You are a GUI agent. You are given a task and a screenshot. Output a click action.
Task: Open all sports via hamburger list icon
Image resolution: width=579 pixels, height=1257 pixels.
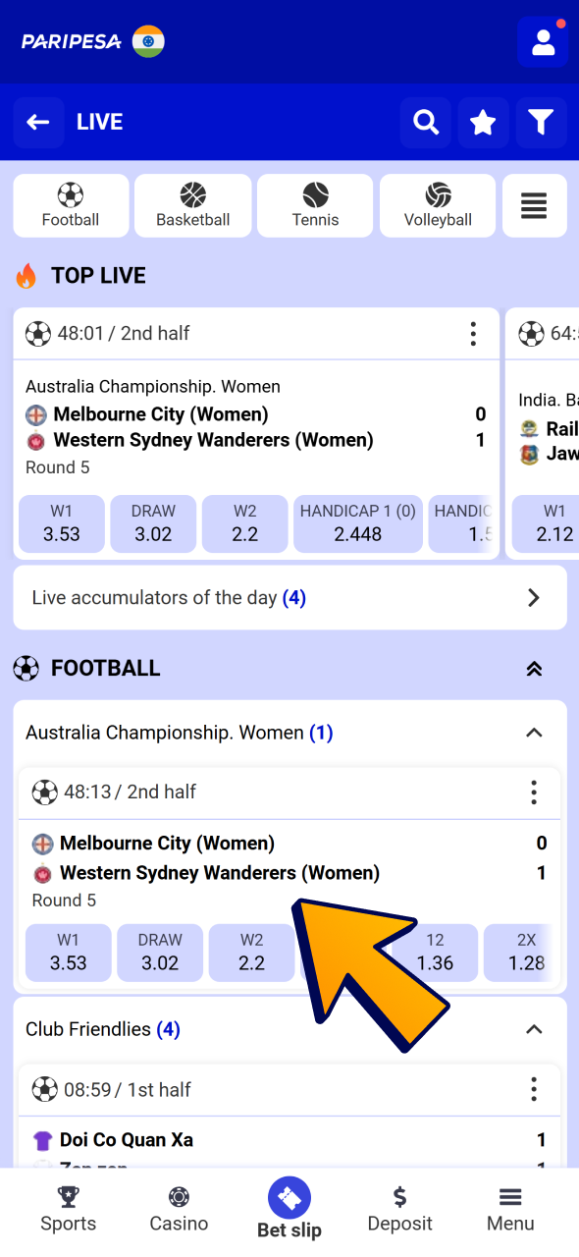[534, 205]
